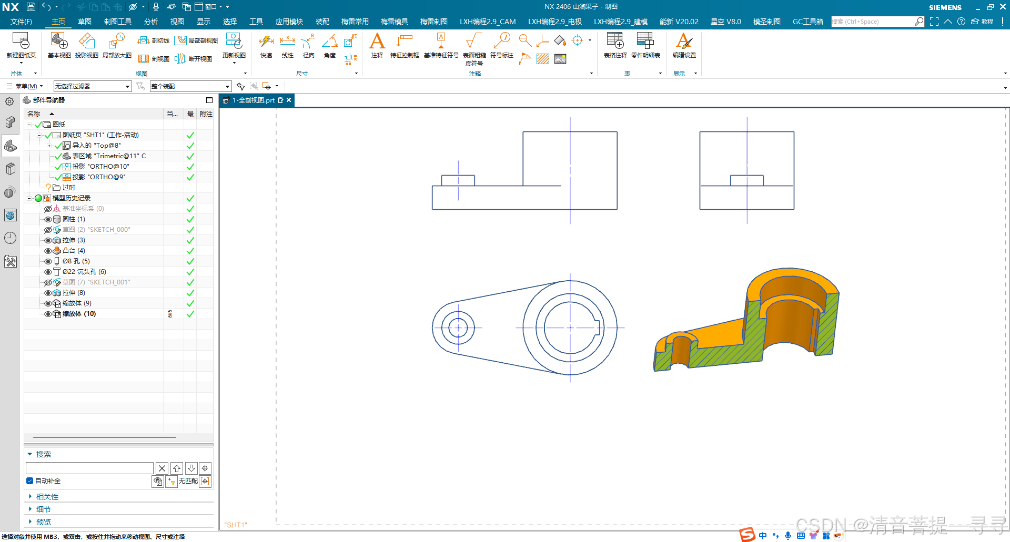
Task: Show the hidden 基准坐标系 (0) feature
Action: [x=48, y=209]
